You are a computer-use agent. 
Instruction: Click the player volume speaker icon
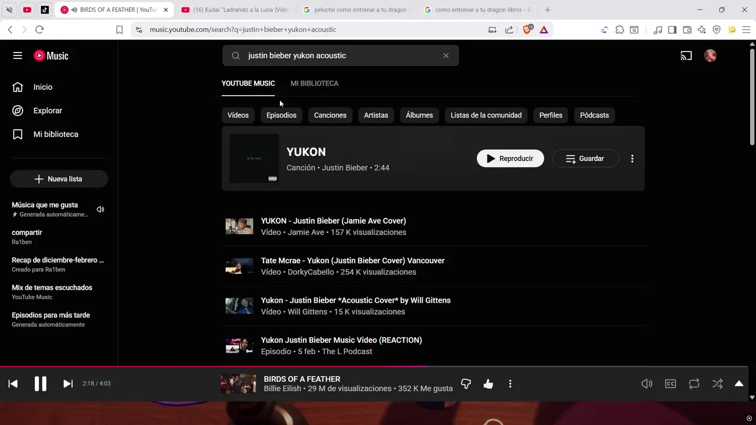point(647,384)
